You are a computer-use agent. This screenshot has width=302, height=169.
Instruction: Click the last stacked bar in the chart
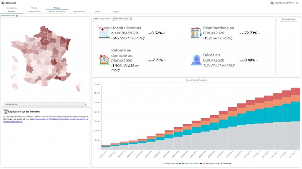click(296, 119)
